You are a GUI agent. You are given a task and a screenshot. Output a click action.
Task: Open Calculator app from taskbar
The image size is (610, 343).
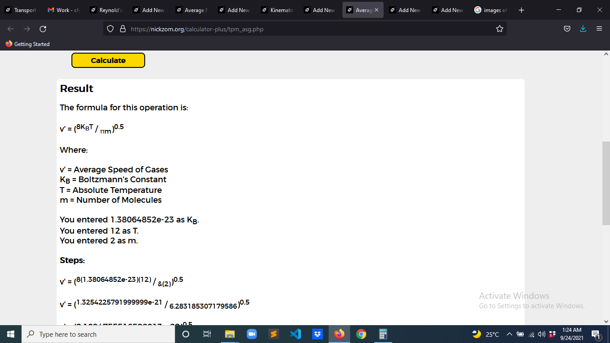(383, 334)
